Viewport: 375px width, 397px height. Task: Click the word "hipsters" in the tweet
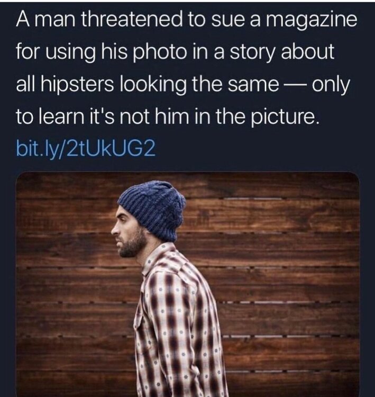(x=77, y=86)
